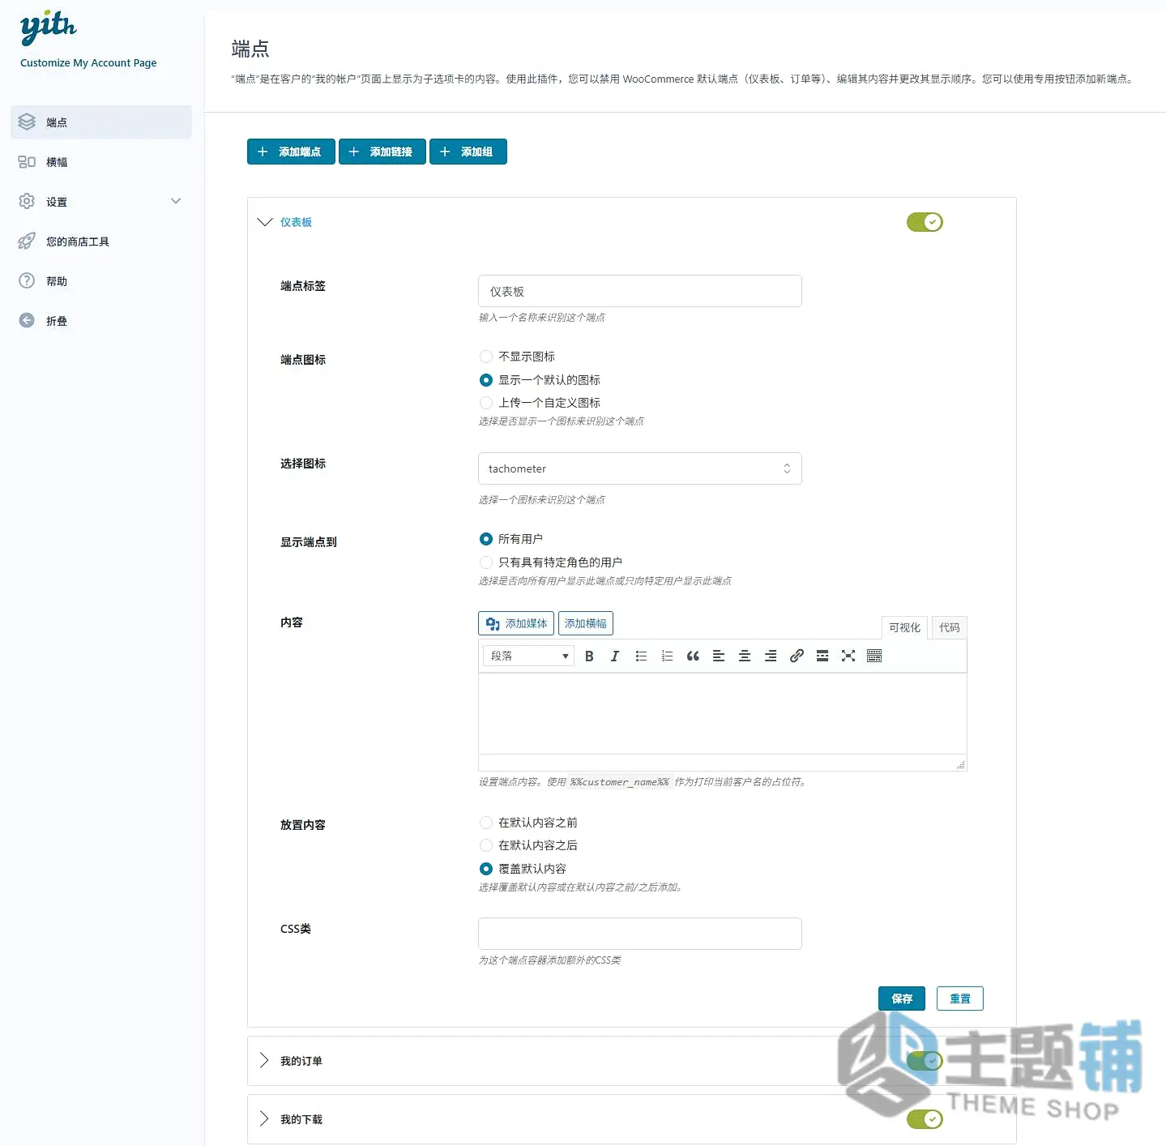The width and height of the screenshot is (1166, 1146).
Task: Insert a link via chain icon
Action: [x=797, y=656]
